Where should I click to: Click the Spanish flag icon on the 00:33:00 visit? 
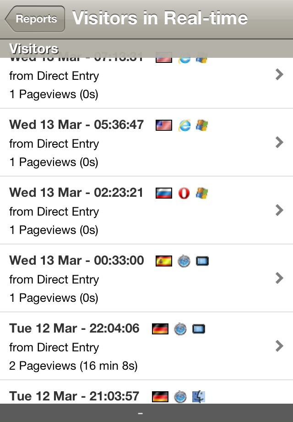point(164,261)
